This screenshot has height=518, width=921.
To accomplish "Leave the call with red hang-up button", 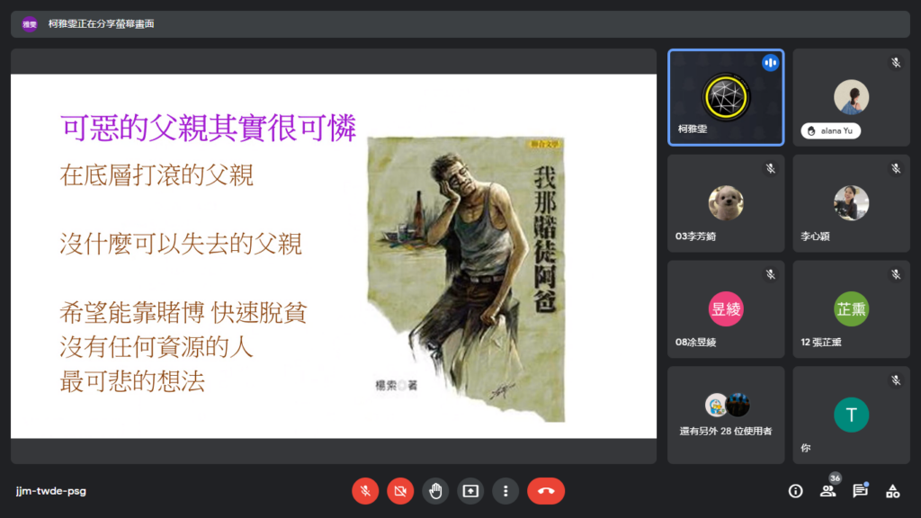I will pos(546,491).
